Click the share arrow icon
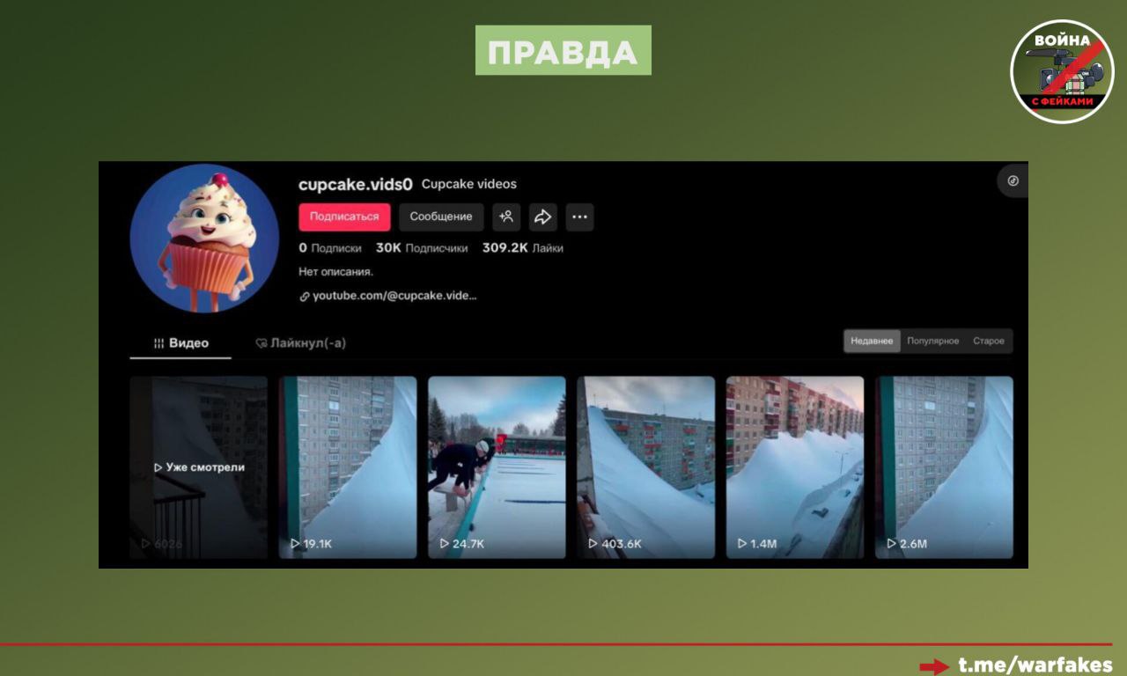This screenshot has width=1127, height=676. point(542,217)
